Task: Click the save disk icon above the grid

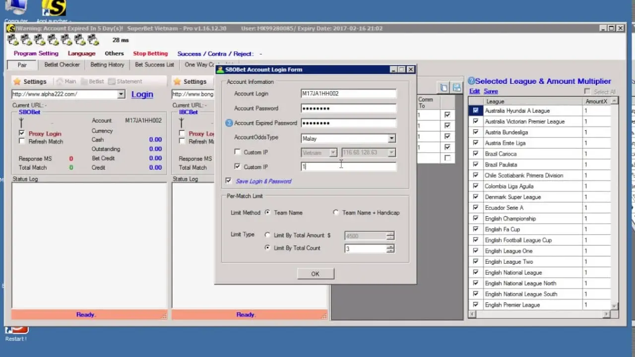Action: pyautogui.click(x=456, y=88)
